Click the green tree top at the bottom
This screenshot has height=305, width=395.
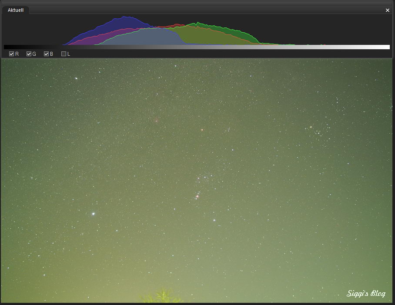[x=162, y=297]
